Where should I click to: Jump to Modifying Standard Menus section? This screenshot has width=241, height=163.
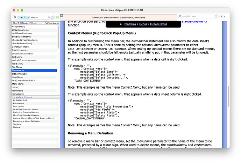click(x=35, y=115)
